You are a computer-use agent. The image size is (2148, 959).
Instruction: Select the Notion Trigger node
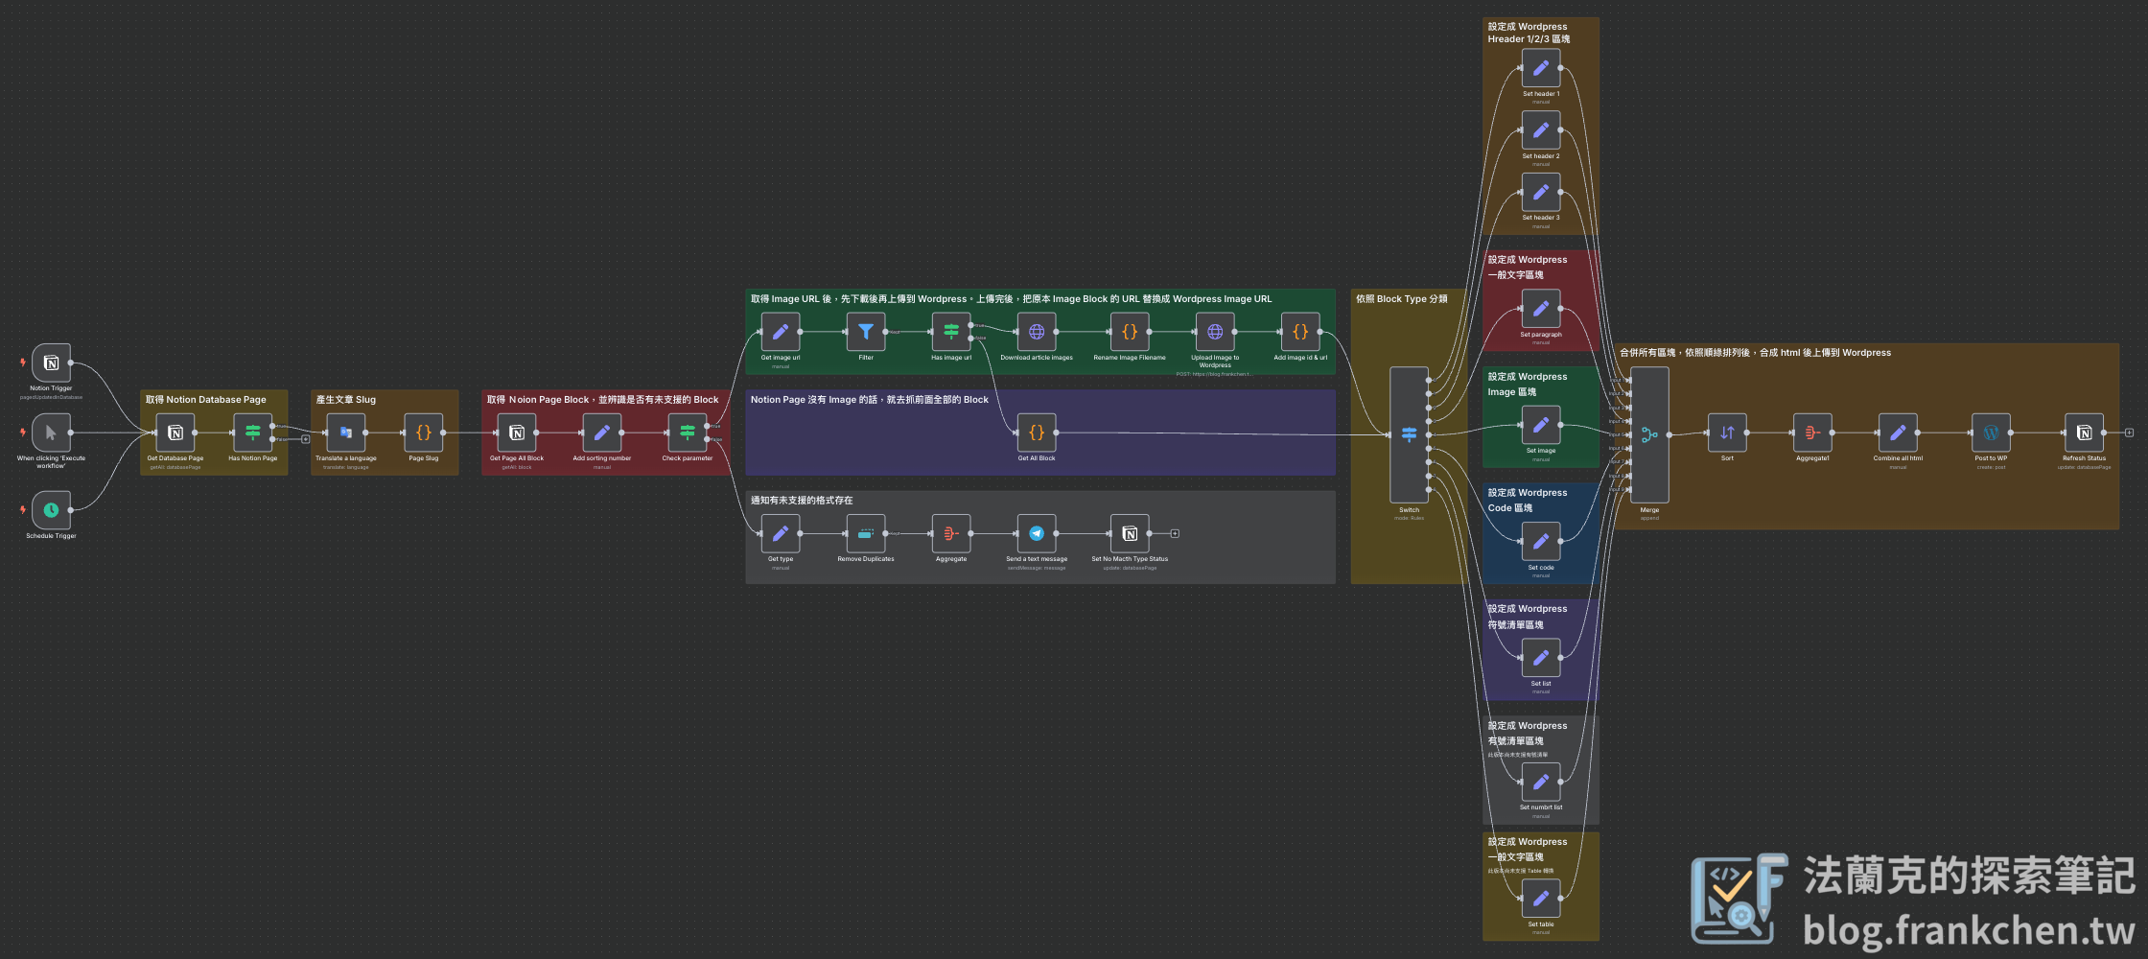pos(51,363)
